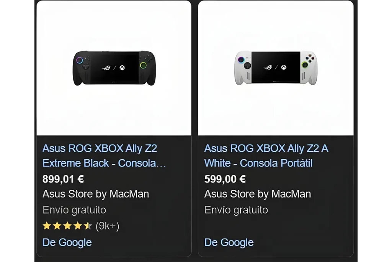Select Asus Store by MacMan under black console
392x262 pixels.
[x=95, y=194]
